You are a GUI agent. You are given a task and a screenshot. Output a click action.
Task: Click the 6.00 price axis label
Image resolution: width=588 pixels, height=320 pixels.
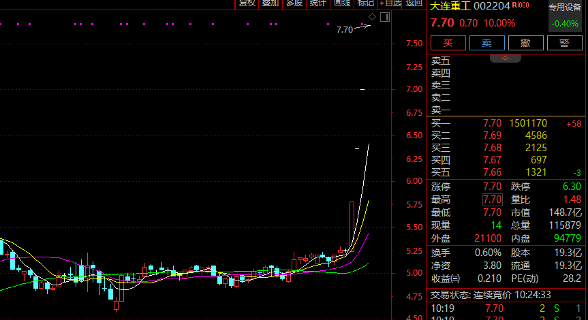[414, 181]
